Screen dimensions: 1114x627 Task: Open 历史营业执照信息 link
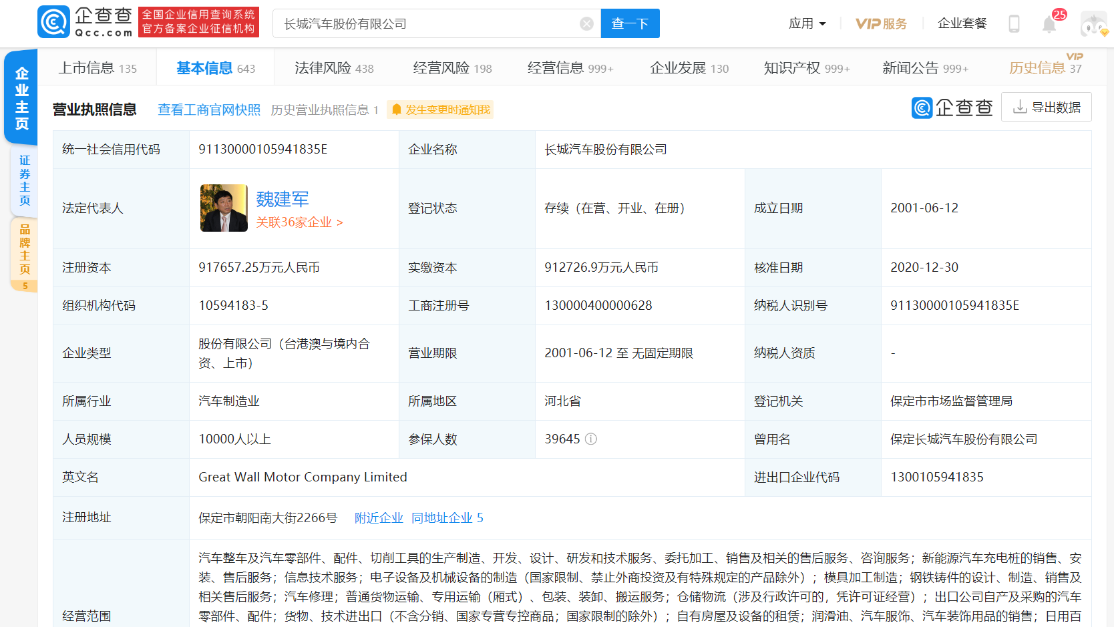(325, 110)
